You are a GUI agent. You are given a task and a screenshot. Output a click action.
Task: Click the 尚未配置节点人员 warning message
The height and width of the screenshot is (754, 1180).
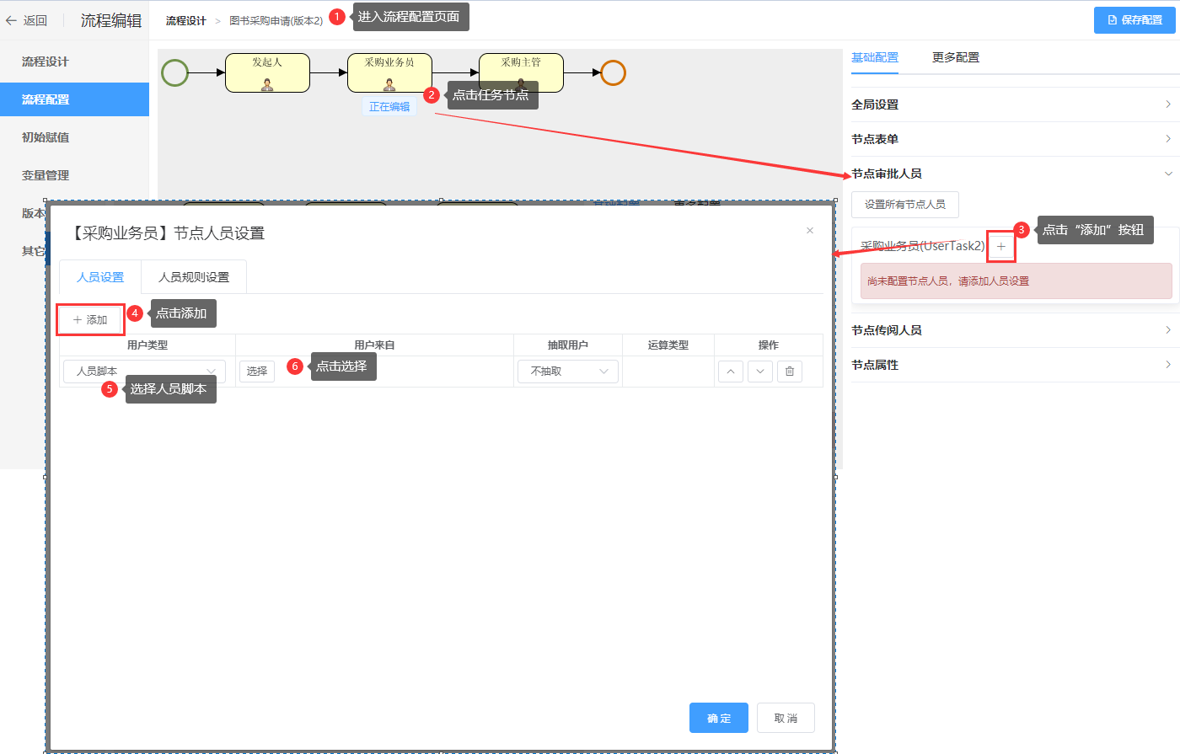click(1016, 281)
